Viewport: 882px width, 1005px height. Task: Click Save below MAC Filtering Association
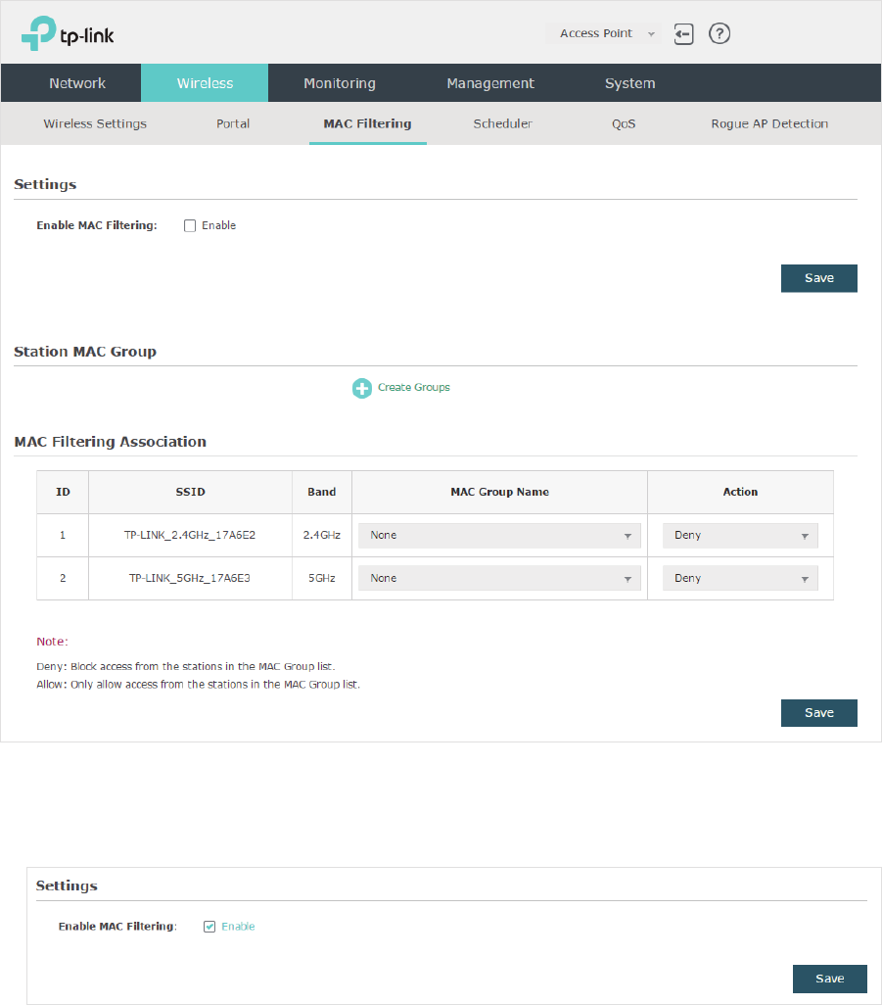point(818,713)
